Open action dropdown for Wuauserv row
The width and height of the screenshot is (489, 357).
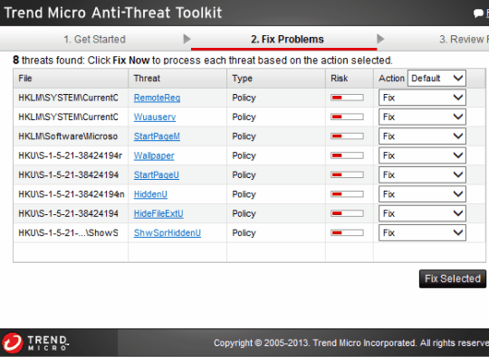(x=422, y=117)
